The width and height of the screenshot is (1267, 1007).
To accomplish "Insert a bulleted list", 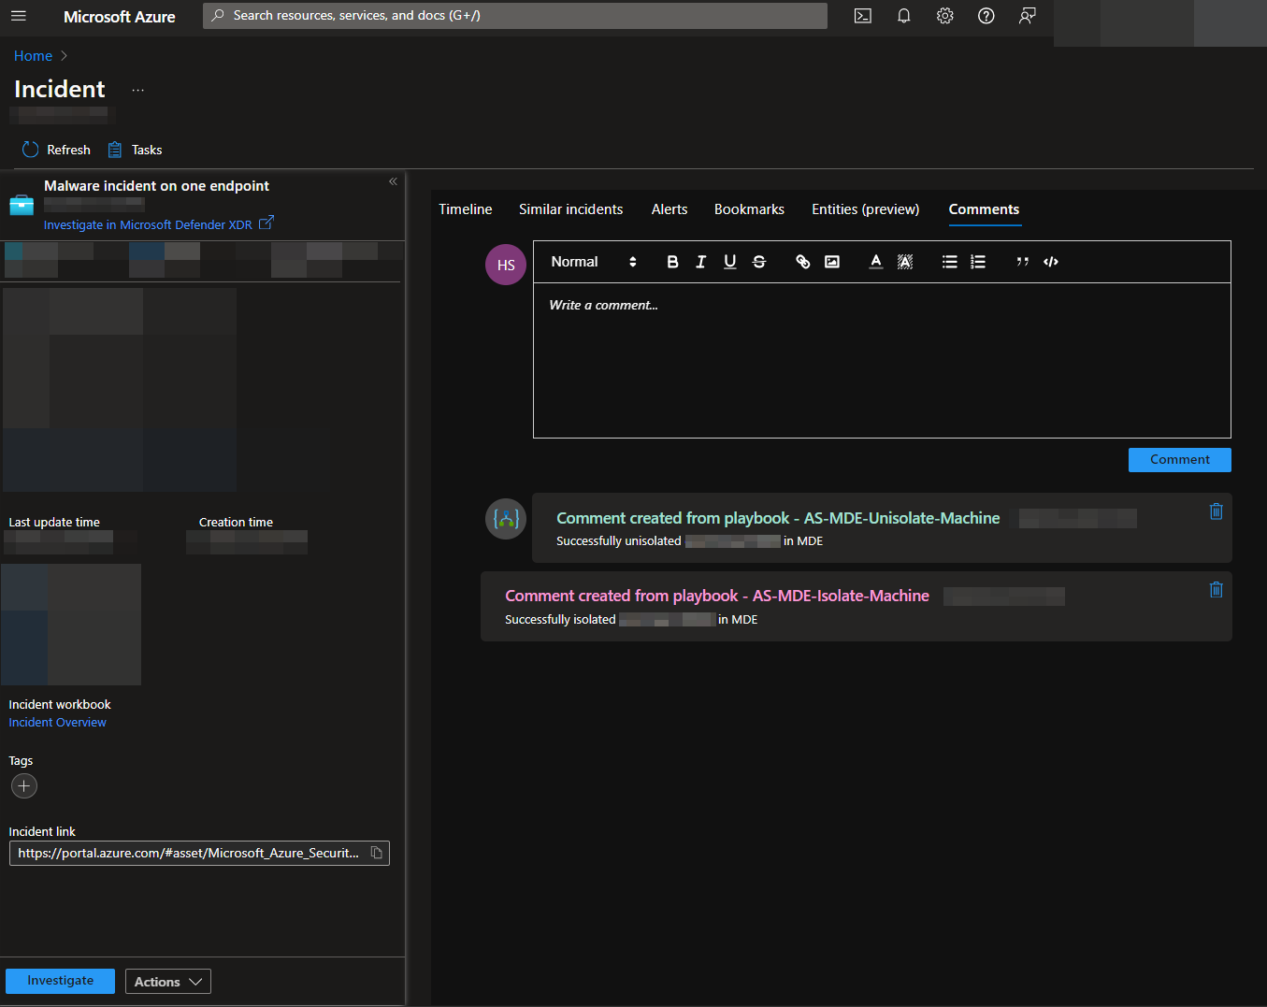I will (x=950, y=262).
